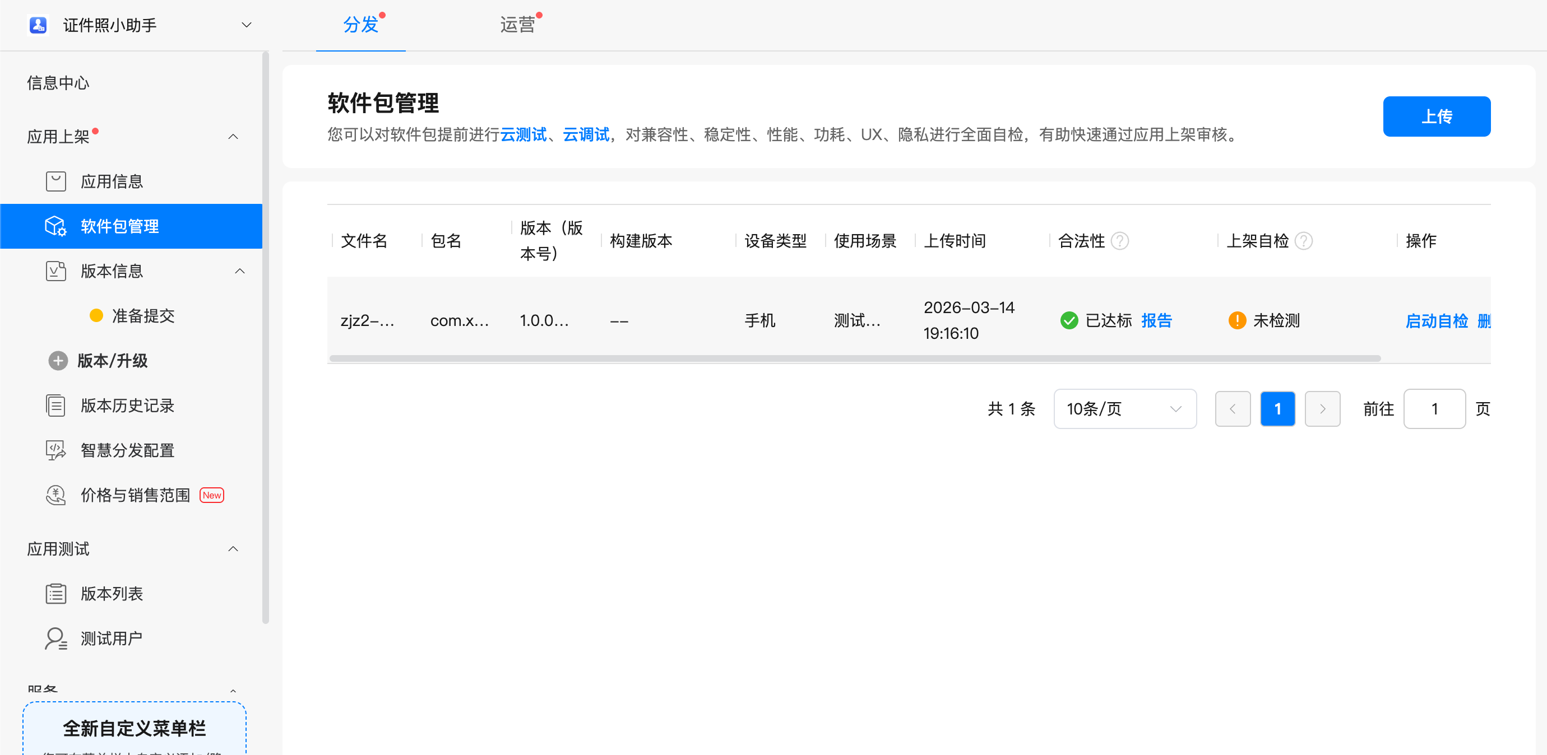The image size is (1547, 755).
Task: Click the help icon next to 合法性
Action: [x=1120, y=241]
